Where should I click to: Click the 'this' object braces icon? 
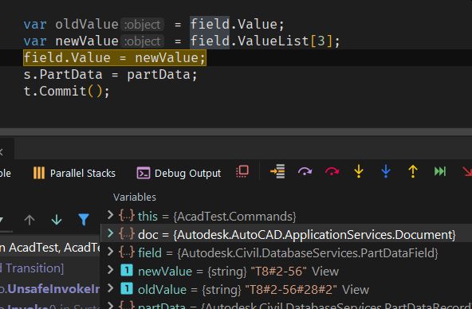point(127,216)
